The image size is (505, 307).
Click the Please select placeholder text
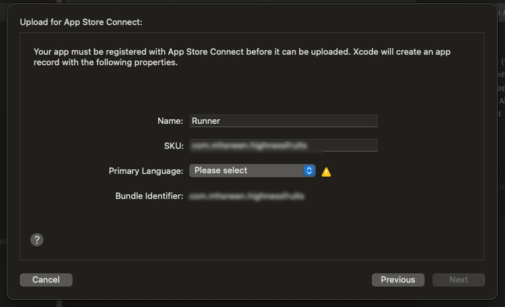pyautogui.click(x=221, y=171)
